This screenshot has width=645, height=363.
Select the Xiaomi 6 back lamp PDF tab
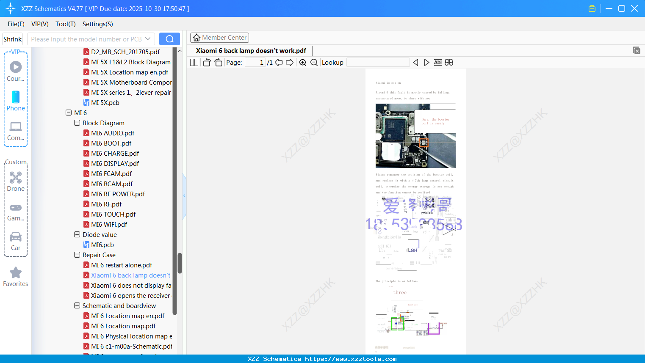pyautogui.click(x=251, y=51)
